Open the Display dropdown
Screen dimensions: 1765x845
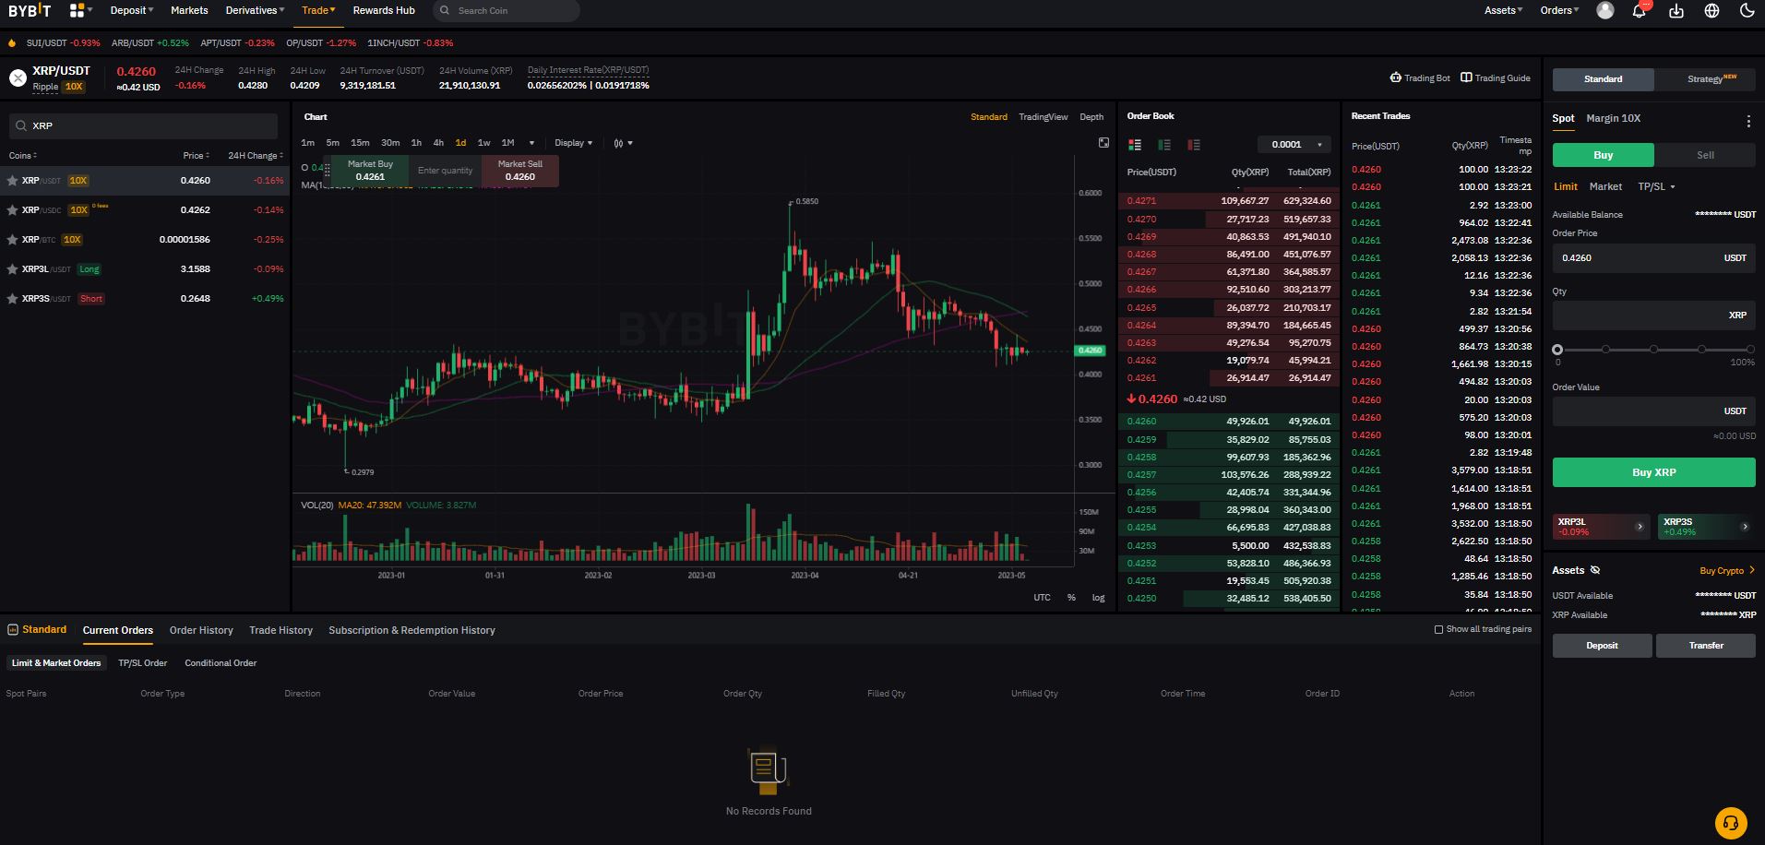tap(573, 143)
